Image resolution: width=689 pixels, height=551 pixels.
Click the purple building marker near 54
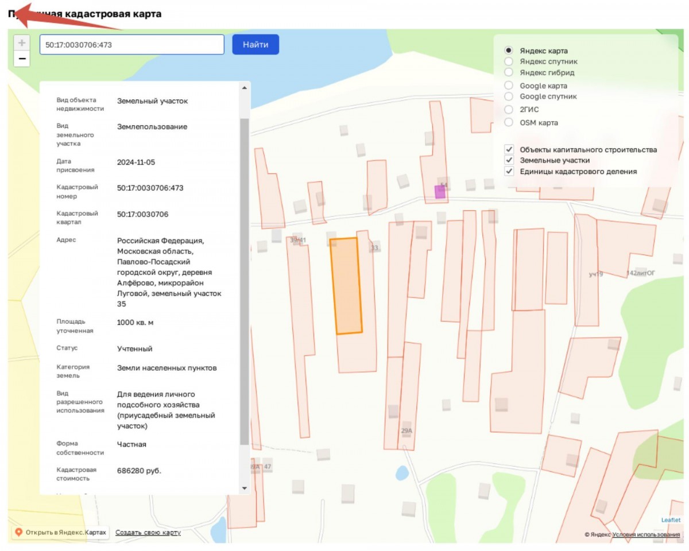coord(440,192)
